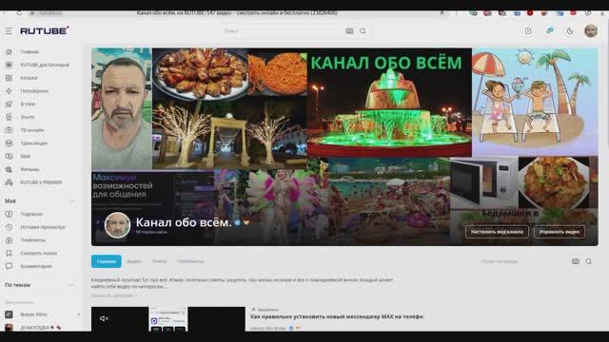Image resolution: width=609 pixels, height=342 pixels.
Task: Unmute the pinned video preview
Action: pos(104,318)
